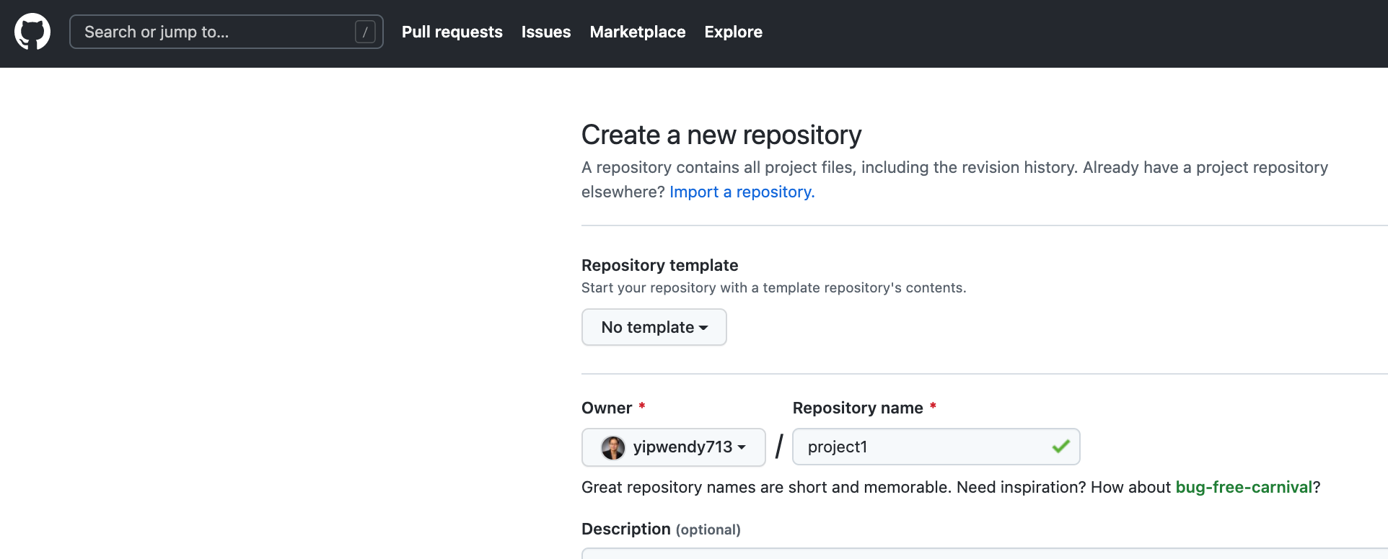Click the Description (optional) label
Viewport: 1388px width, 559px height.
point(661,529)
